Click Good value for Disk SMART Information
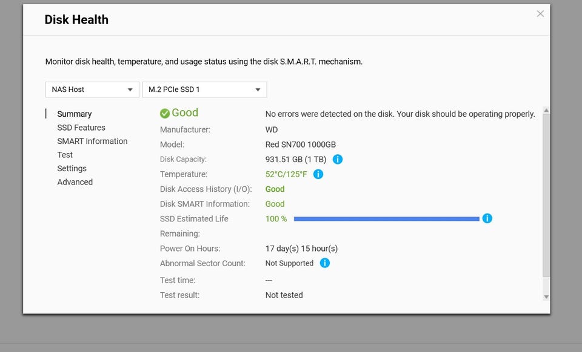 tap(275, 204)
